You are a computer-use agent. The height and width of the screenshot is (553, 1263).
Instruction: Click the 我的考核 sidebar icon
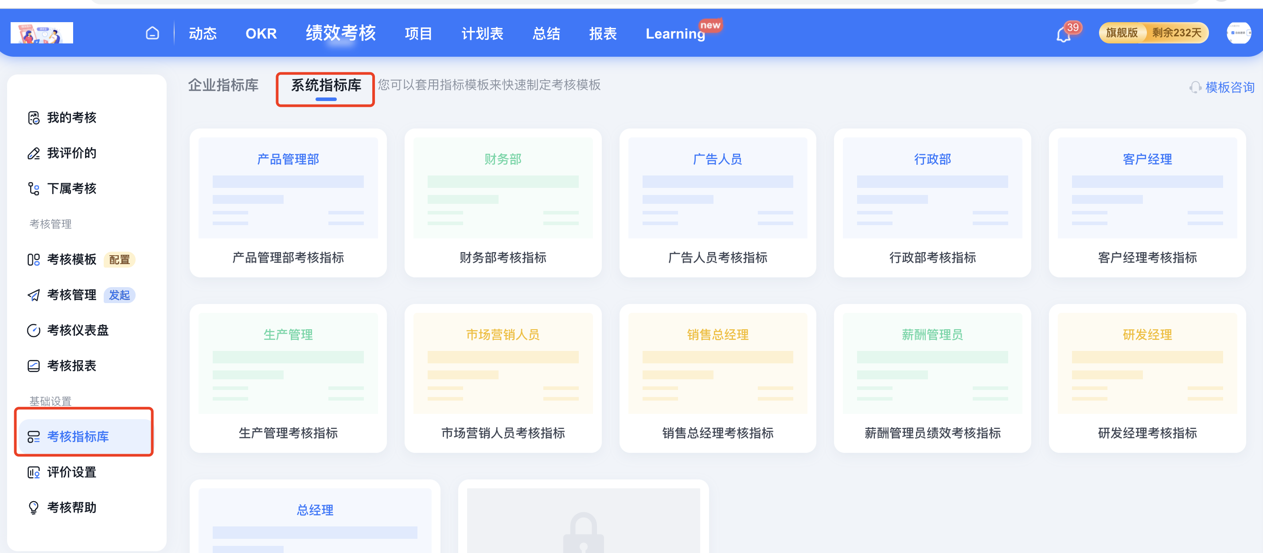pyautogui.click(x=33, y=118)
